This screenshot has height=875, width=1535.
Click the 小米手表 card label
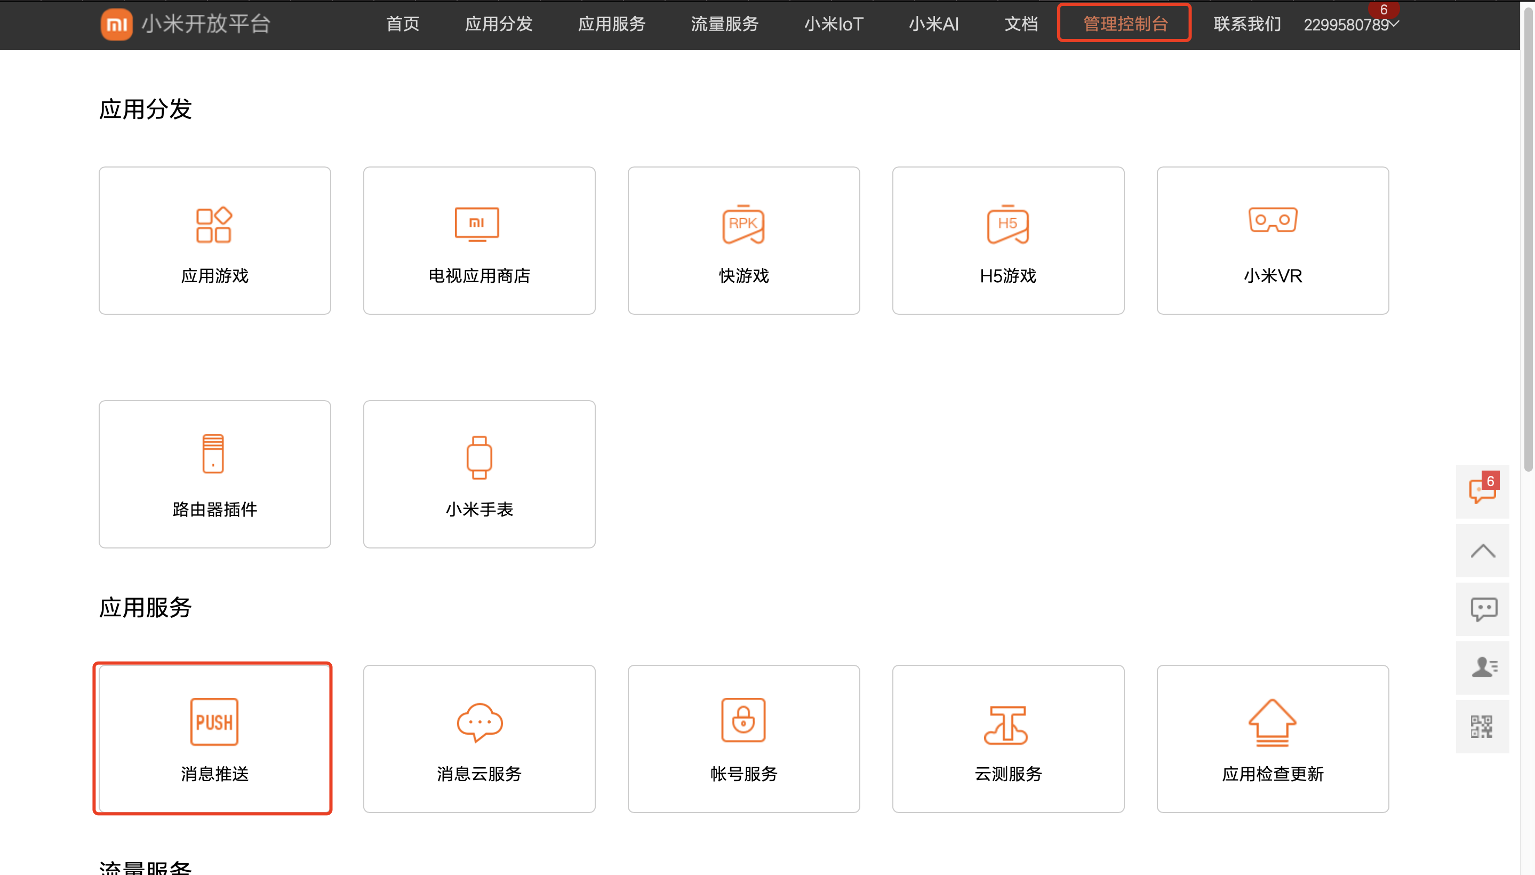pos(479,510)
